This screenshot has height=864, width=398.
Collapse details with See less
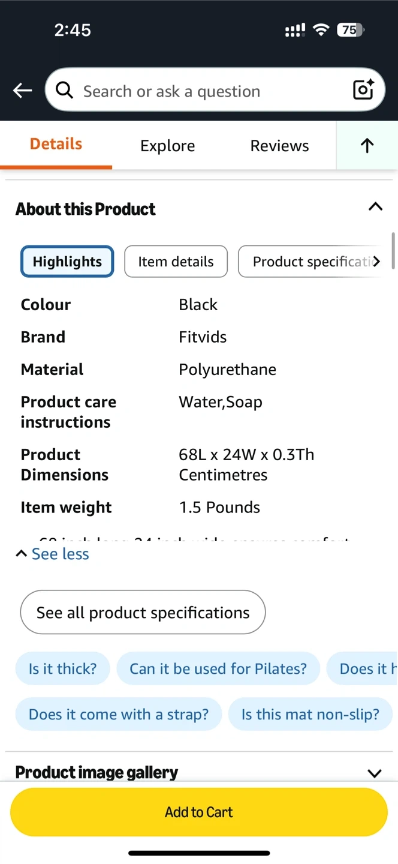pos(53,554)
